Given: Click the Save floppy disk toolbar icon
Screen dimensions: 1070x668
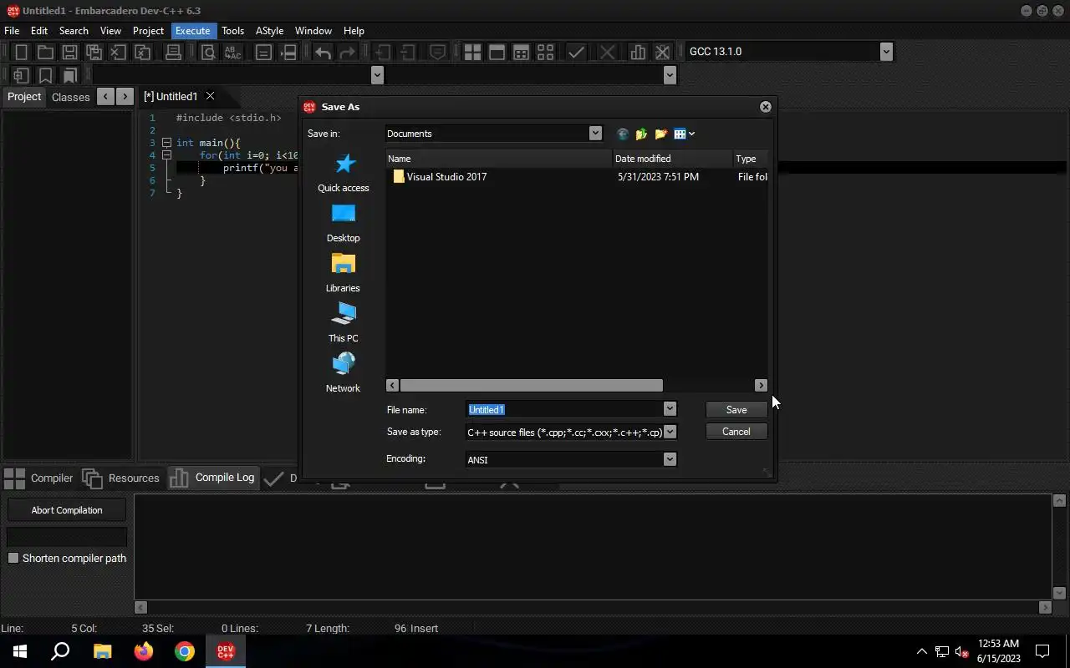Looking at the screenshot, I should click(x=69, y=52).
